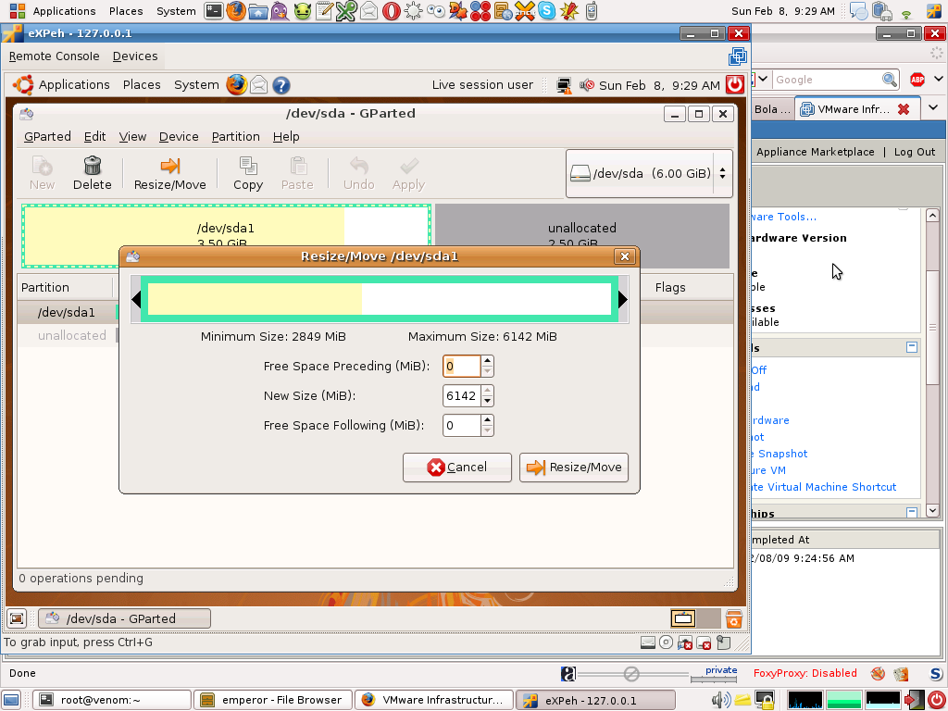This screenshot has height=711, width=948.
Task: Increase Free Space Preceding with up arrow
Action: click(487, 361)
